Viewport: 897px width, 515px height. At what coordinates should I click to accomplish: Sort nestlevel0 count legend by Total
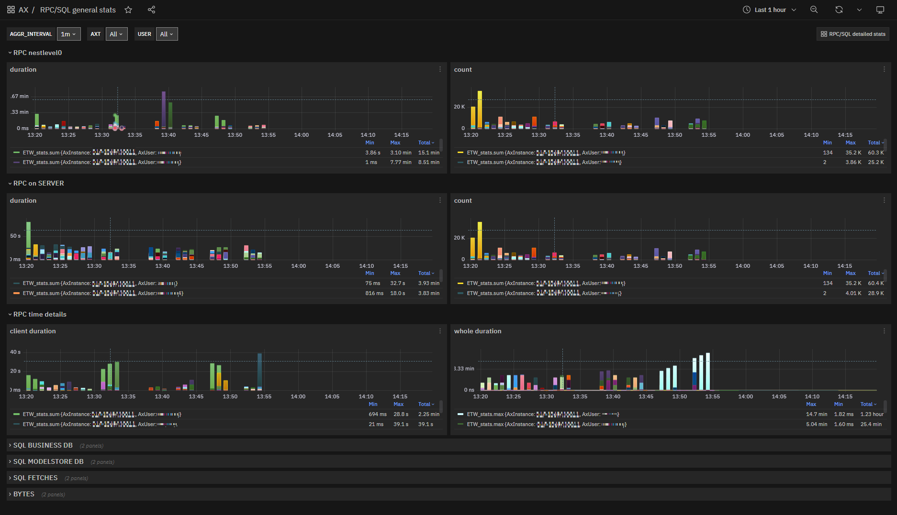click(x=876, y=142)
